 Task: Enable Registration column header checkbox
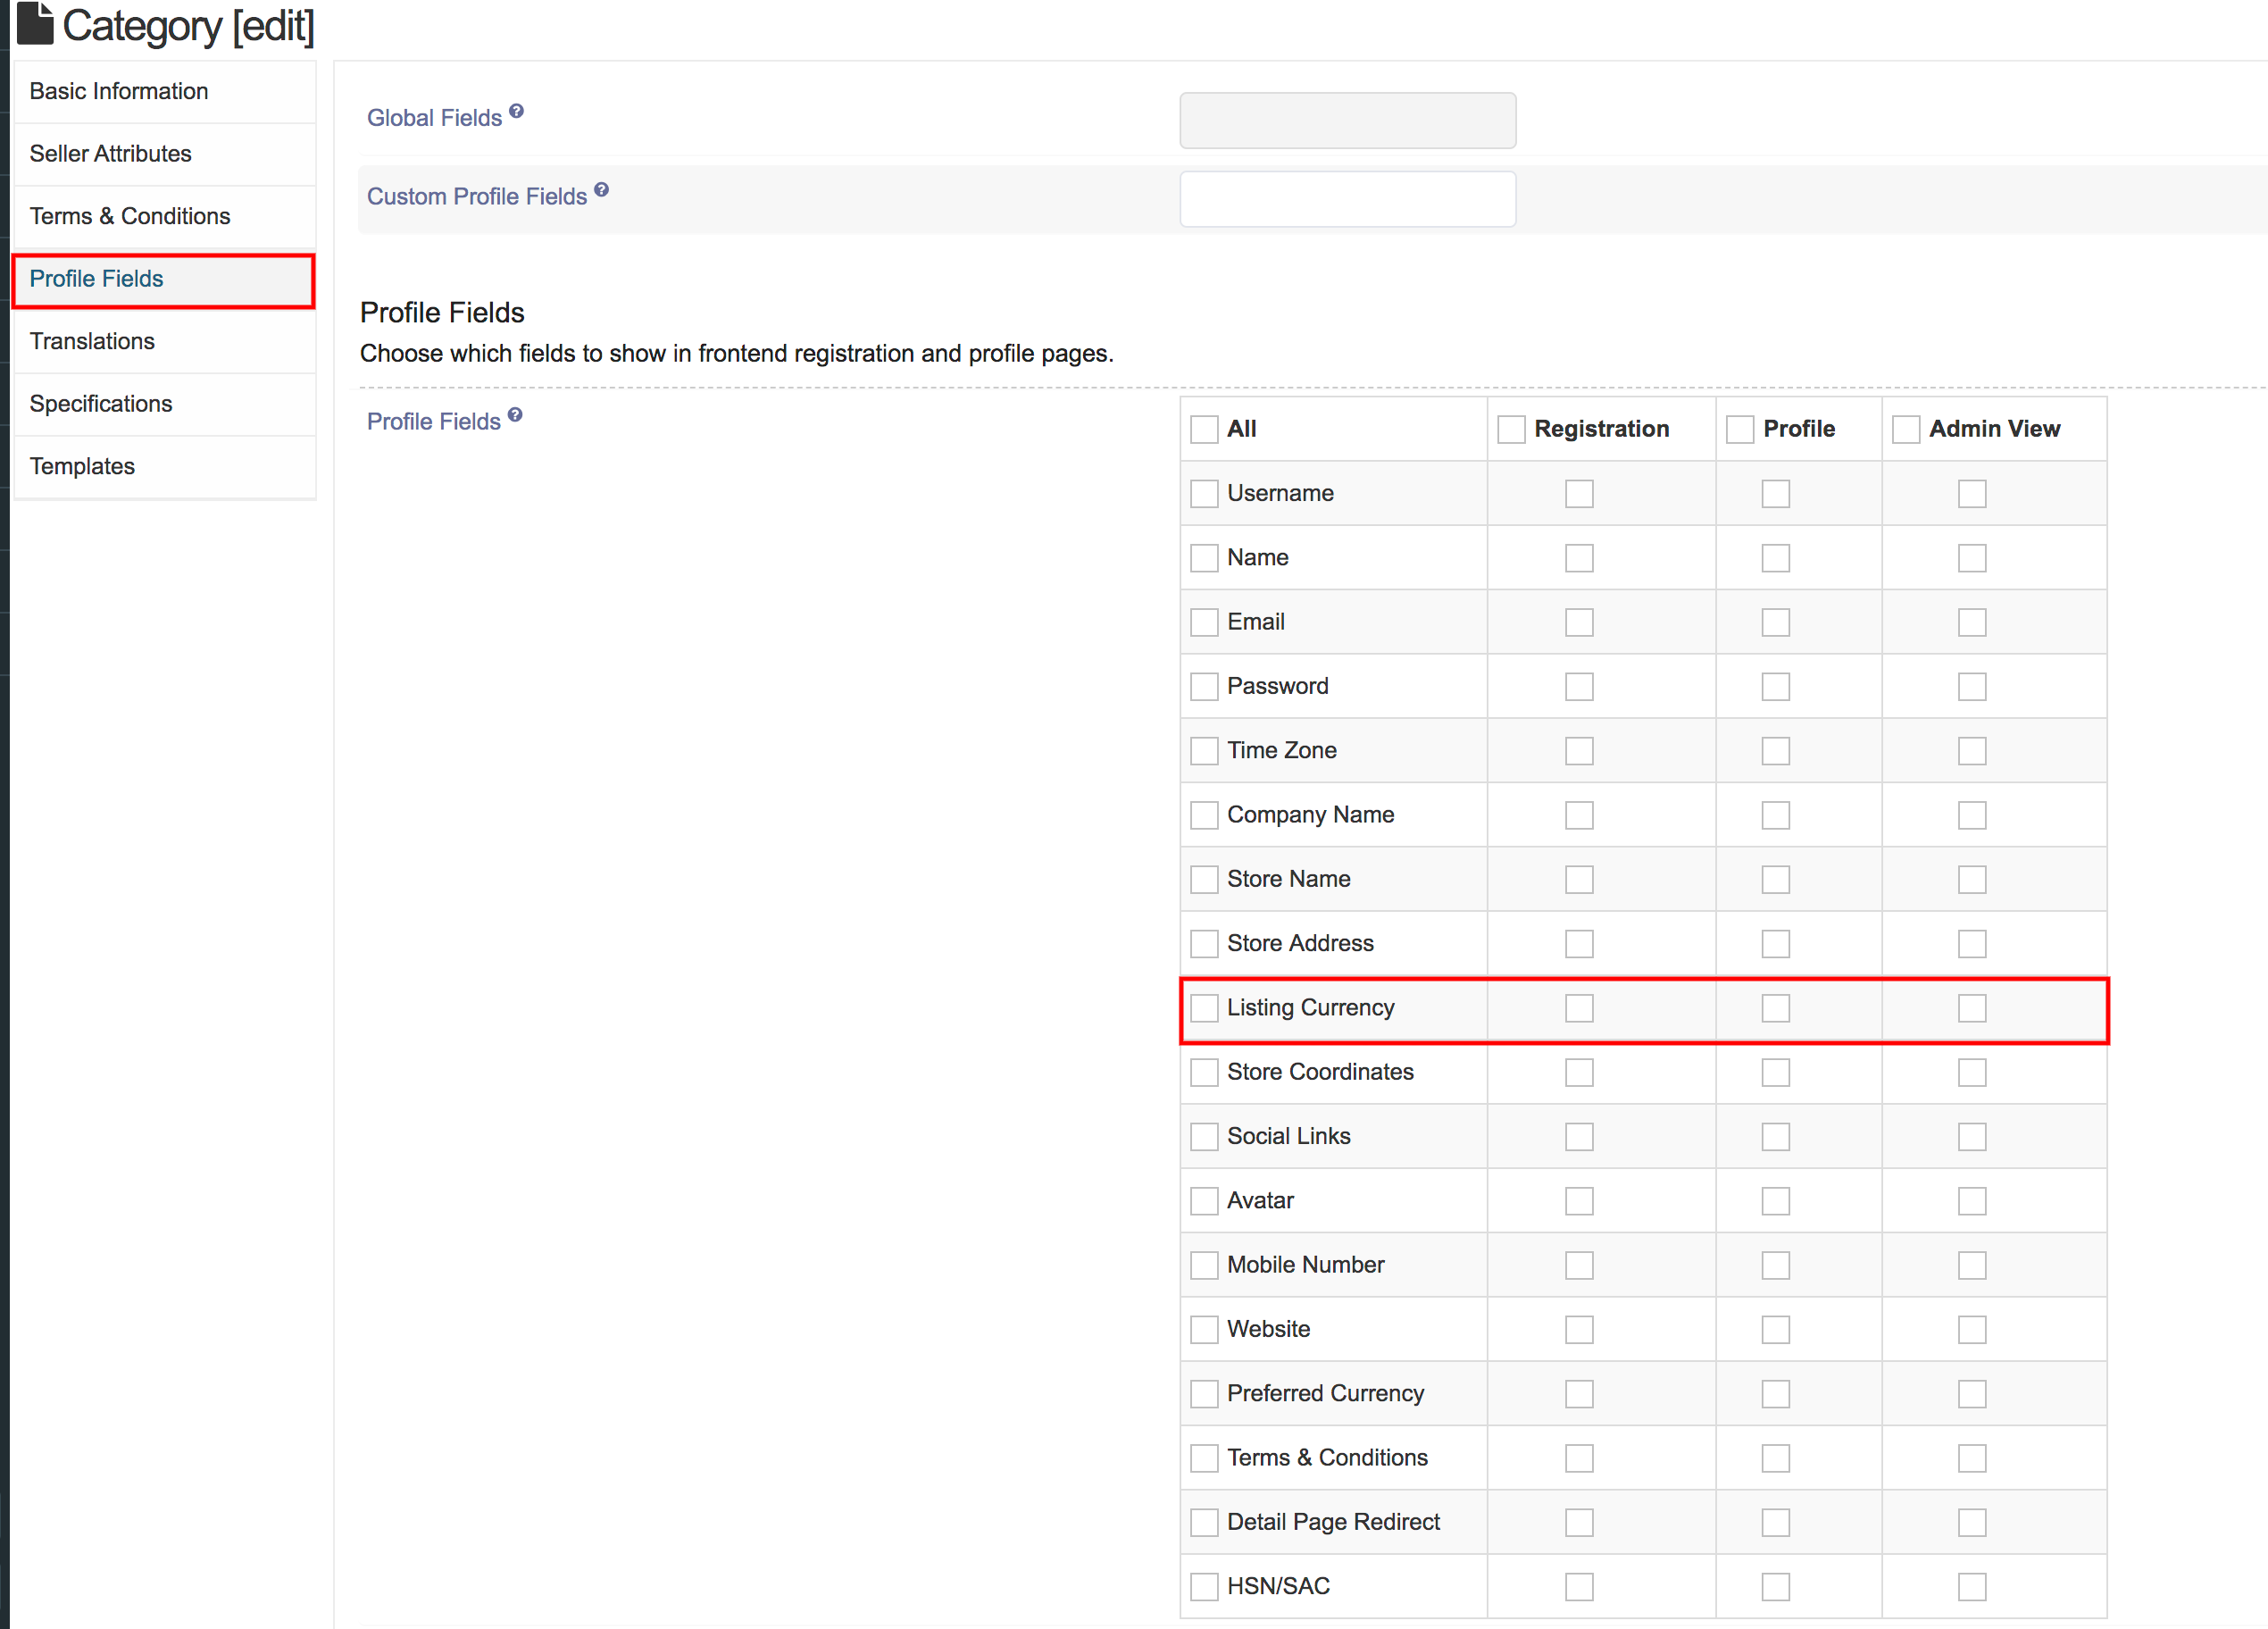[1511, 429]
